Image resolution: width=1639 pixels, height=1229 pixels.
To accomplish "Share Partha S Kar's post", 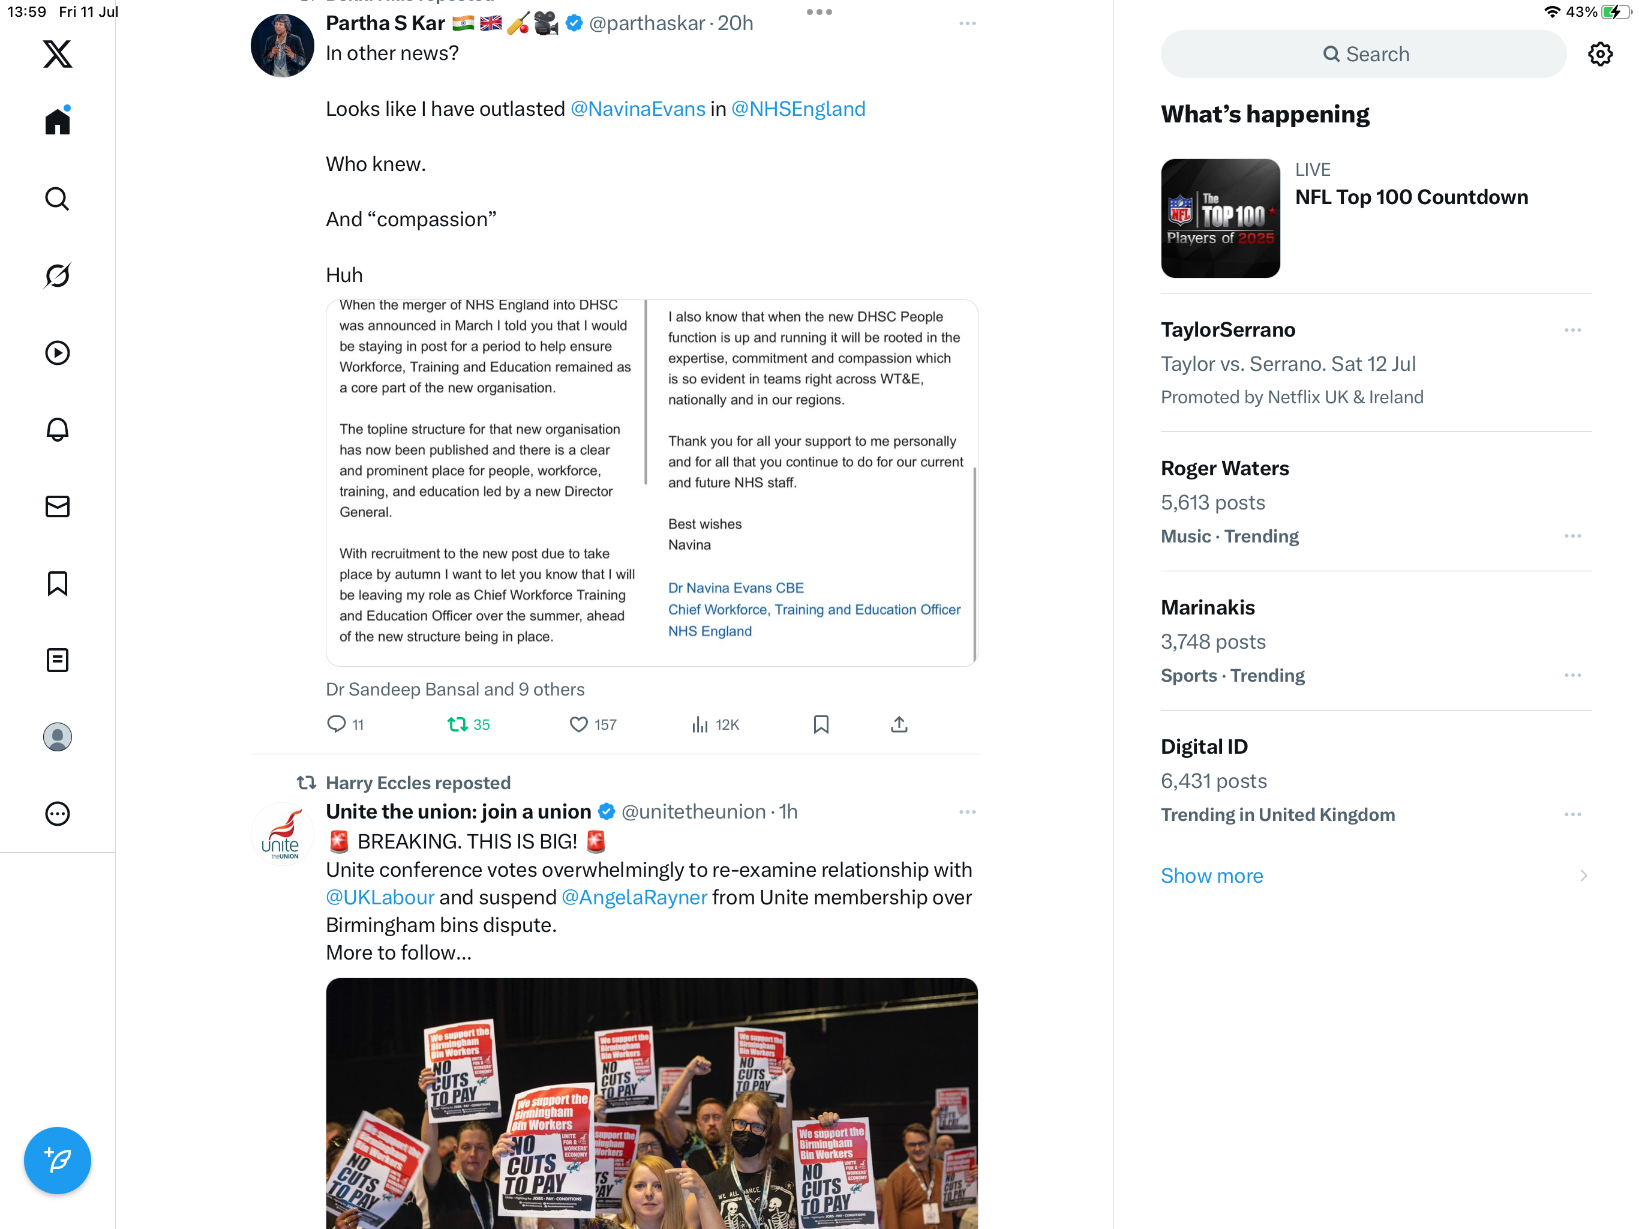I will pos(899,724).
